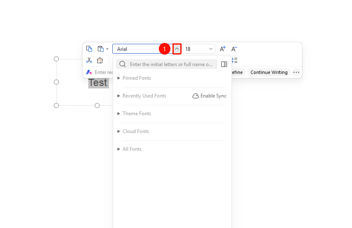Click the AI assistant logo icon
The image size is (352, 228).
[x=89, y=72]
